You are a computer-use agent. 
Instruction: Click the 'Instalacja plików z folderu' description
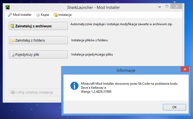(90, 40)
